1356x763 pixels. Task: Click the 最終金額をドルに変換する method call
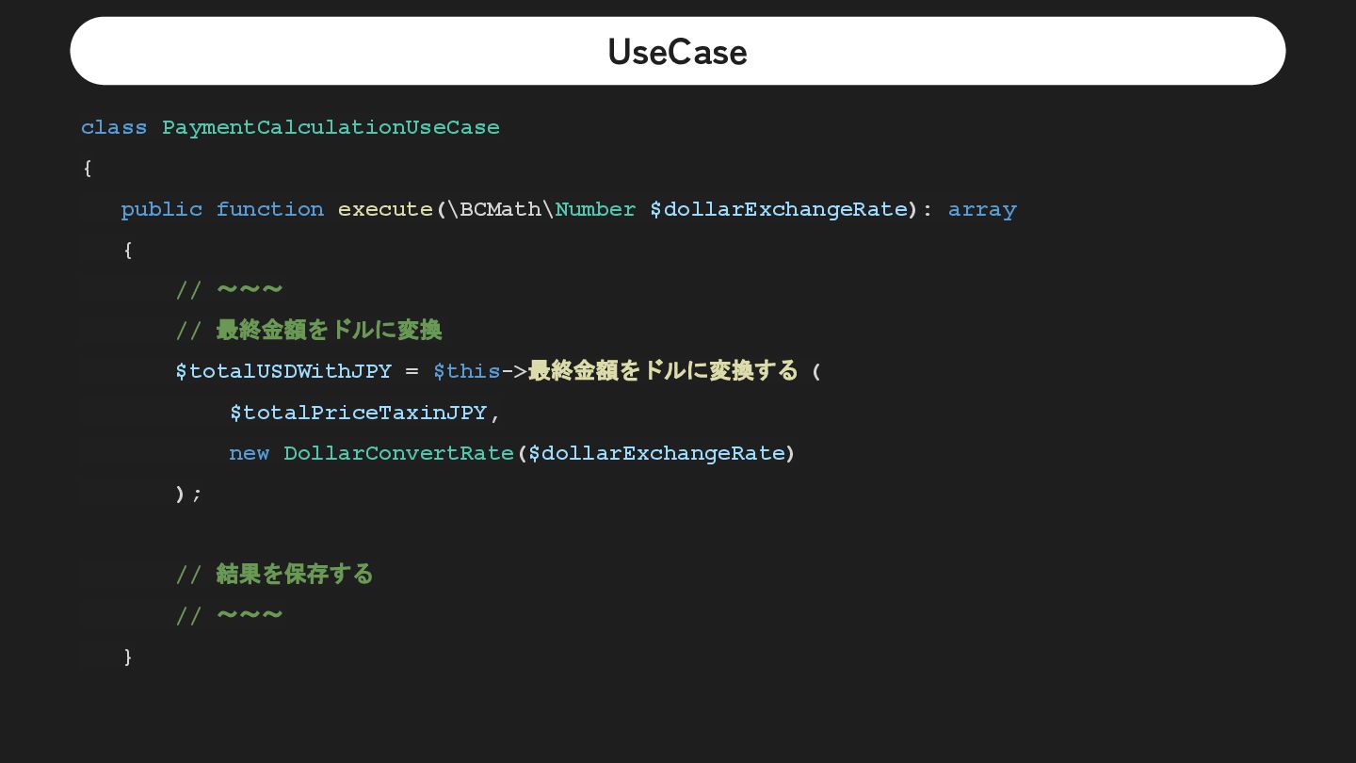[x=663, y=370]
